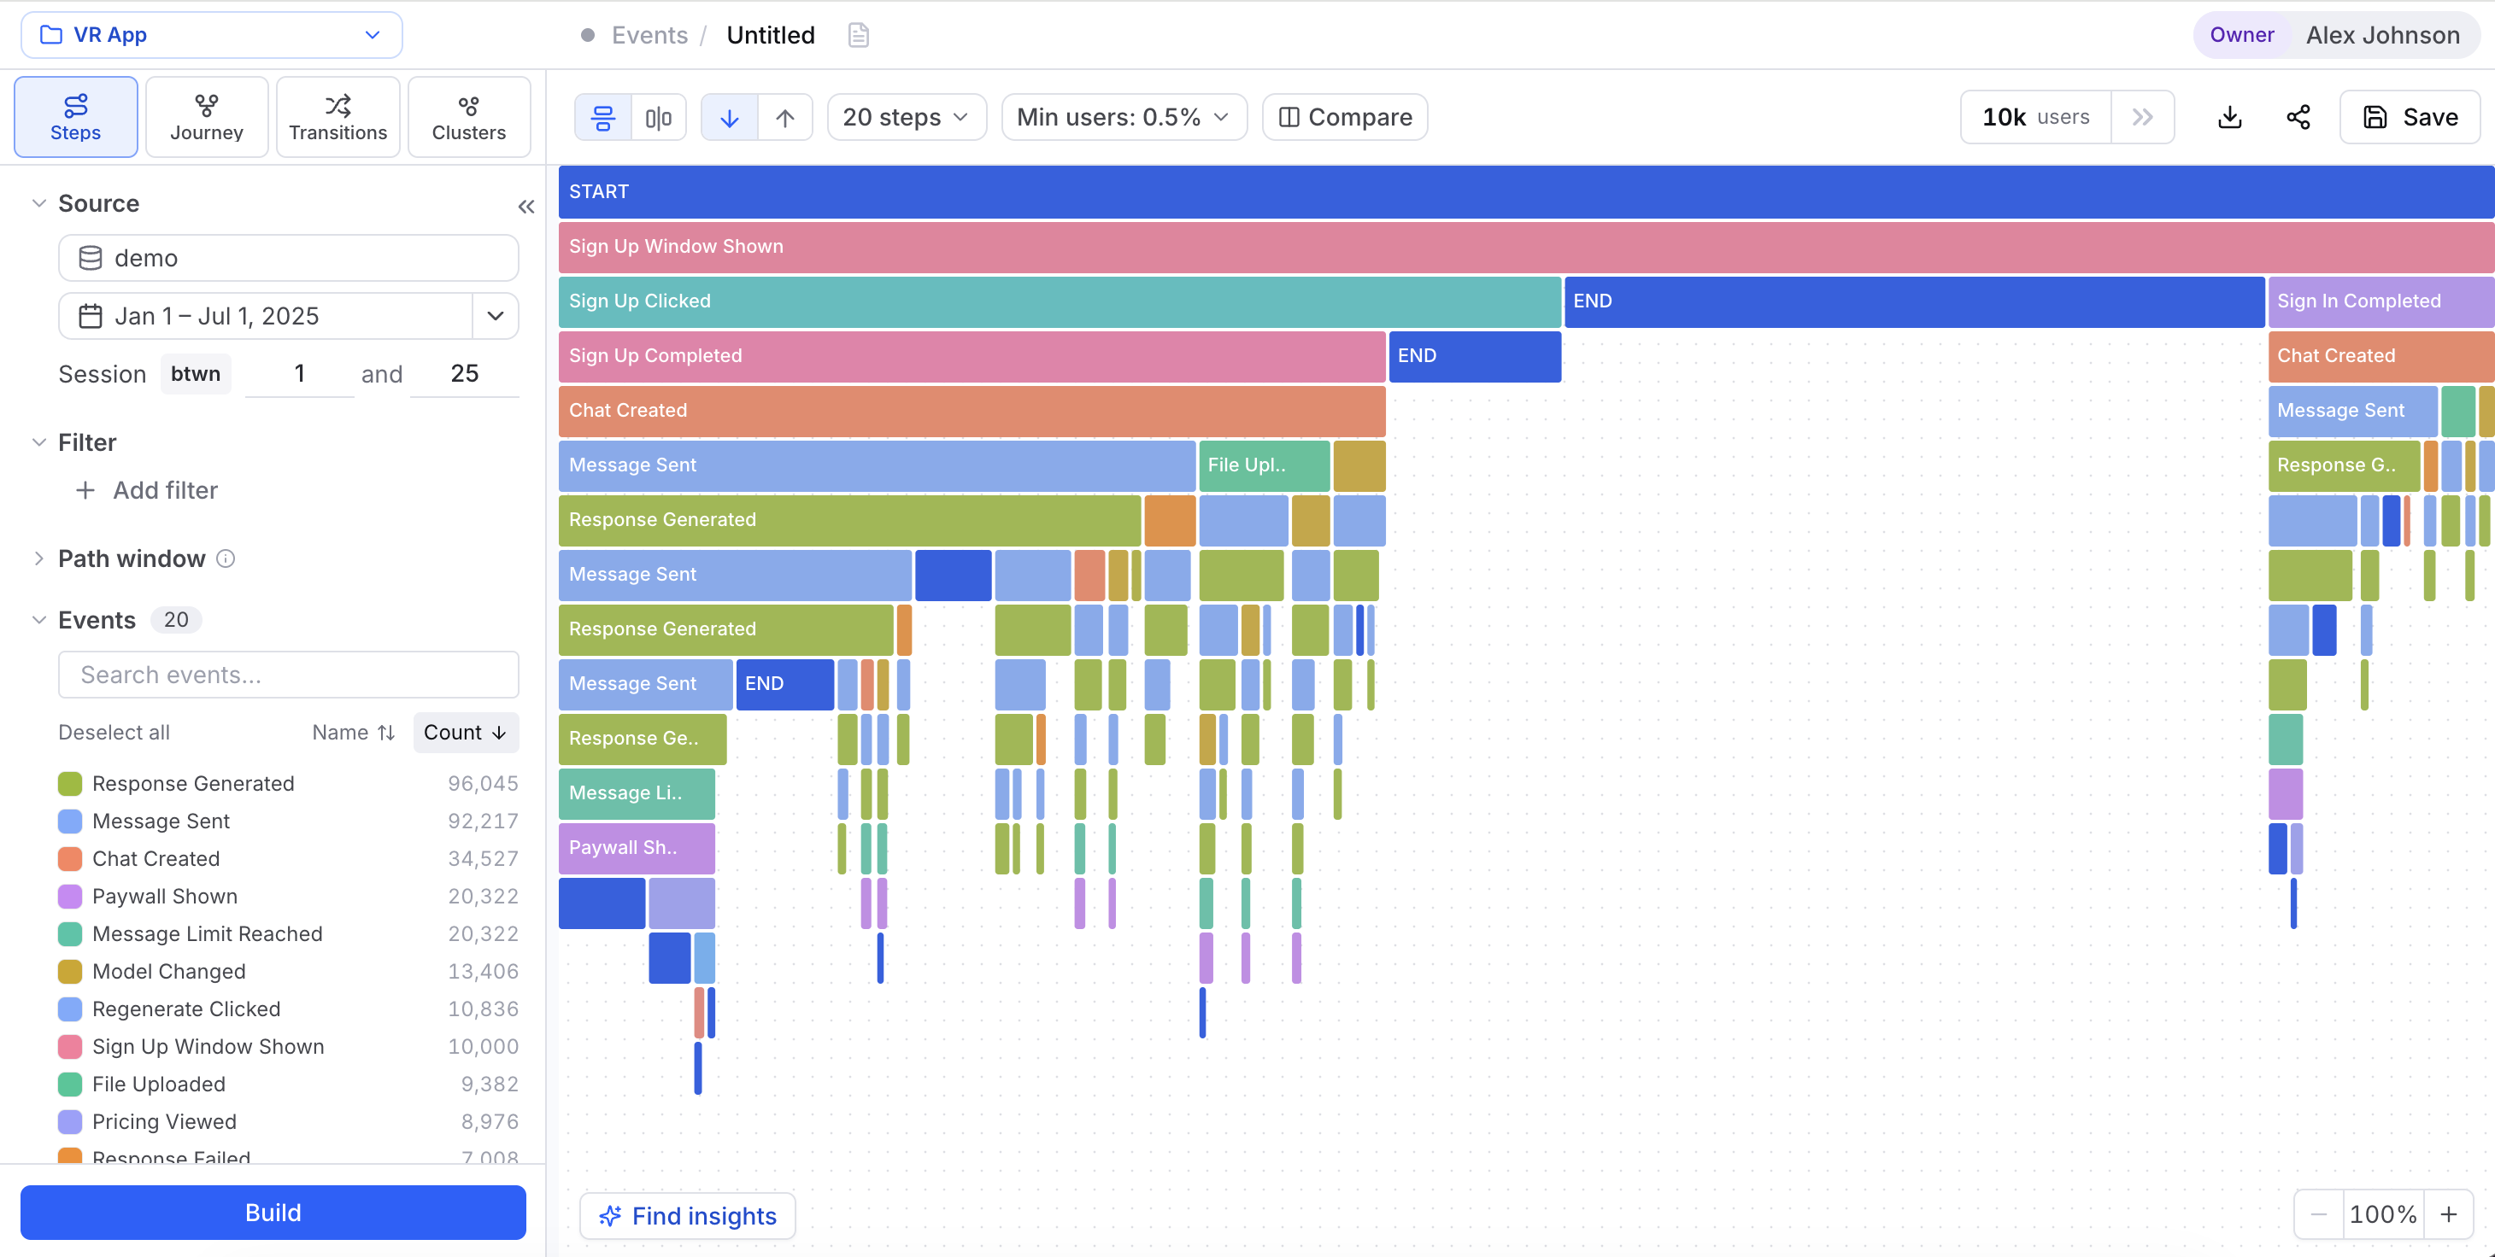Screen dimensions: 2495x1257
Task: Collapse the Source section
Action: (38, 203)
